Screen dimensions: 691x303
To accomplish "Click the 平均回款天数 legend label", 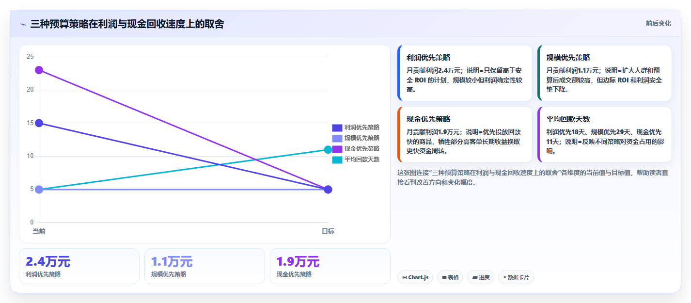I will (x=362, y=159).
